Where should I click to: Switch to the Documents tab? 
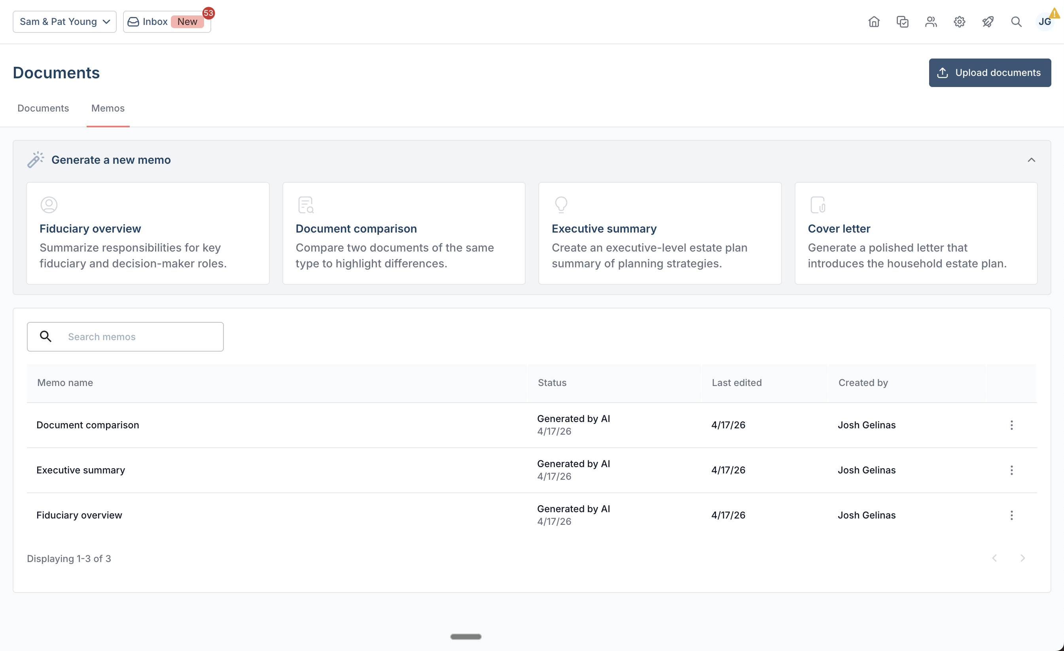click(x=43, y=108)
